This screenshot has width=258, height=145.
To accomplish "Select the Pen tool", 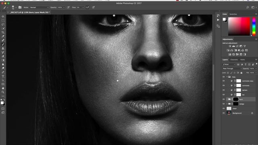I will (x=3, y=72).
